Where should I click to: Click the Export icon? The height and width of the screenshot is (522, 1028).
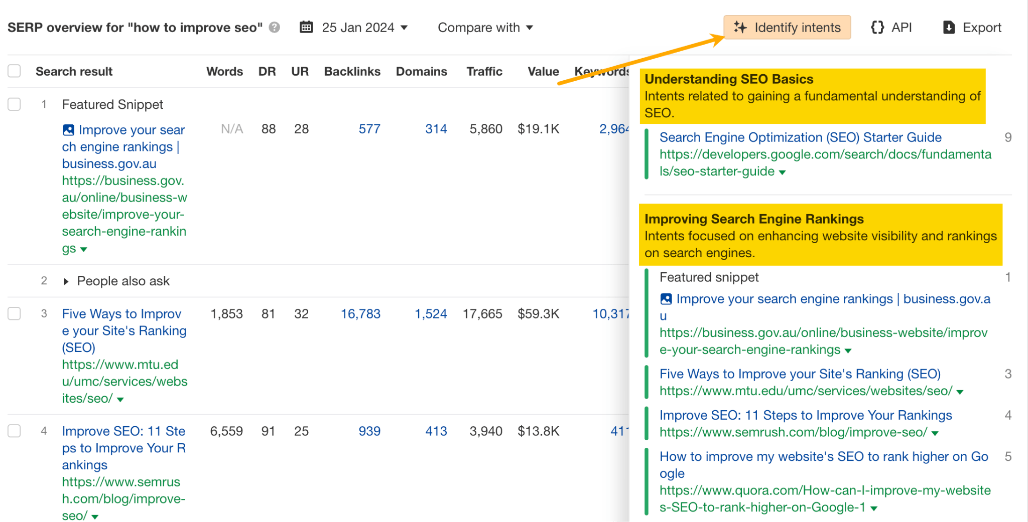tap(949, 28)
